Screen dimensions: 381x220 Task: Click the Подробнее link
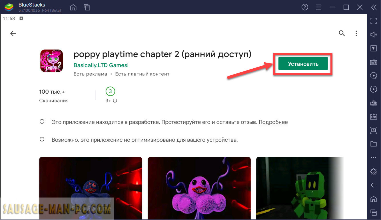[273, 122]
